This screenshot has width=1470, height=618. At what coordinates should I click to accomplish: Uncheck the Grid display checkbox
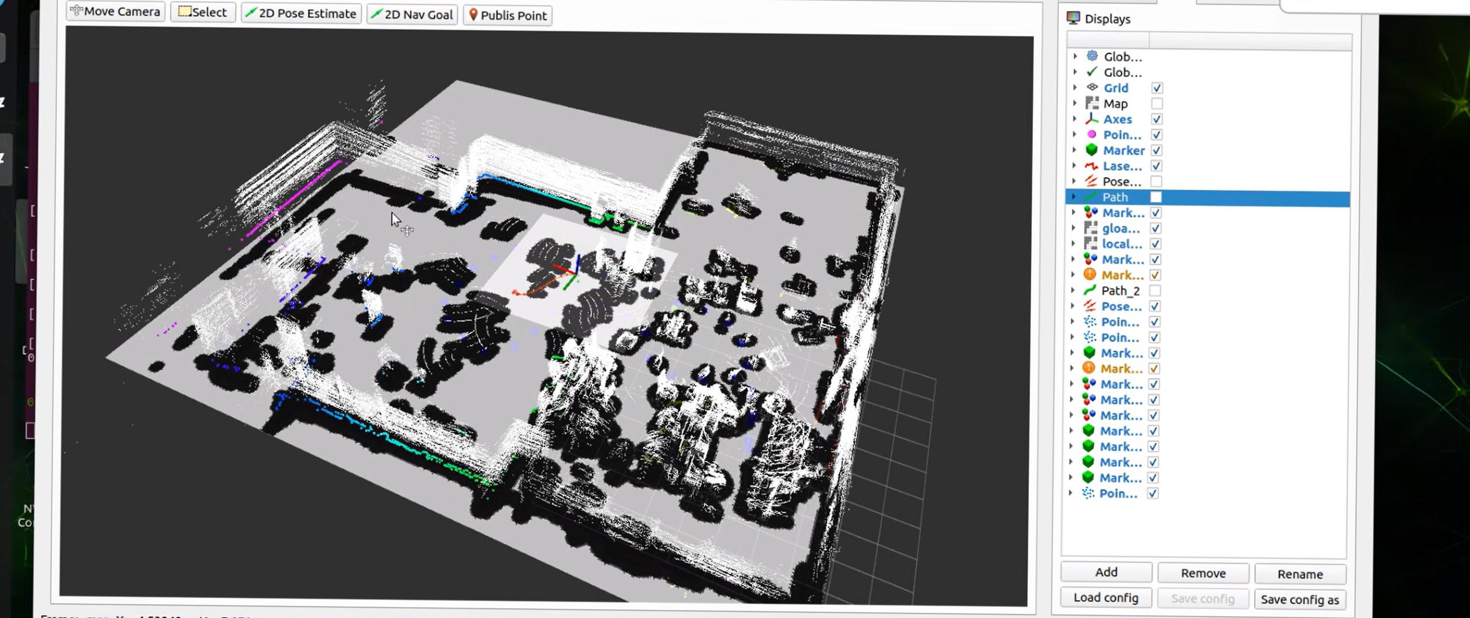tap(1156, 88)
